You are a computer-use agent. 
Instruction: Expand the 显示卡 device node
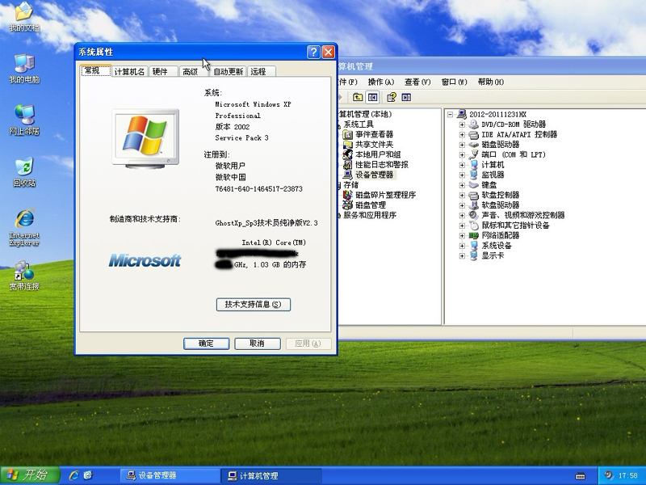[x=462, y=255]
